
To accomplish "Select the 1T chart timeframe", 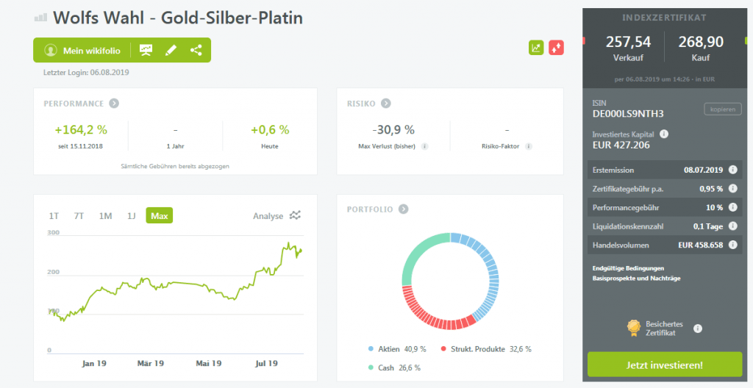I will point(54,216).
